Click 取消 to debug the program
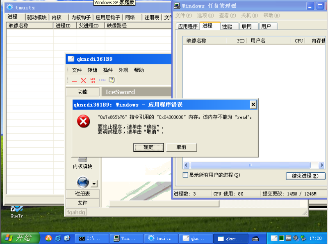 pos(181,147)
